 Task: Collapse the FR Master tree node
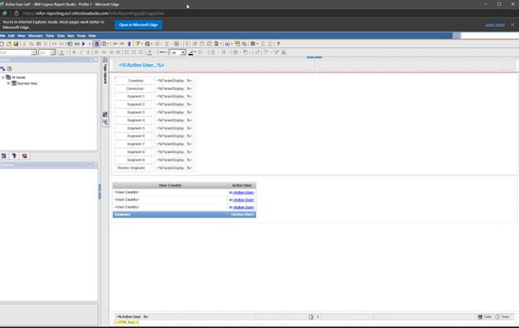pos(2,77)
